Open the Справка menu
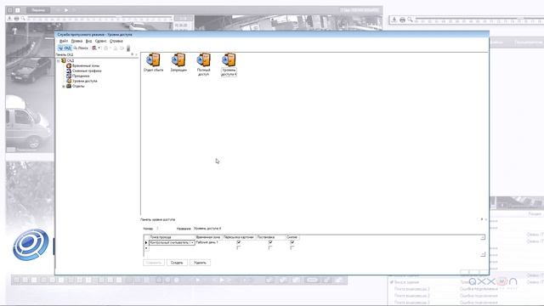The image size is (544, 306). point(116,41)
